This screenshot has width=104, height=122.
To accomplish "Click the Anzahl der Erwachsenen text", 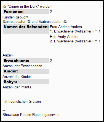I will click(x=22, y=66).
